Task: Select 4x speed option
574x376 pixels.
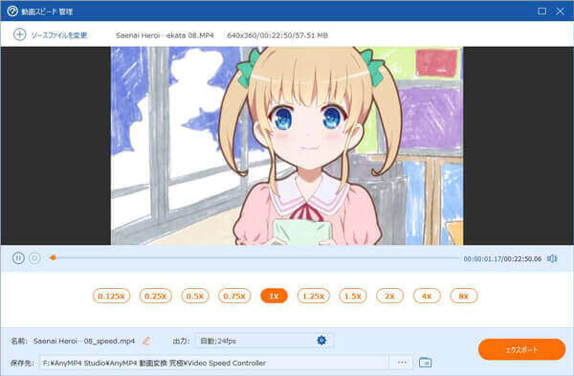Action: click(427, 296)
